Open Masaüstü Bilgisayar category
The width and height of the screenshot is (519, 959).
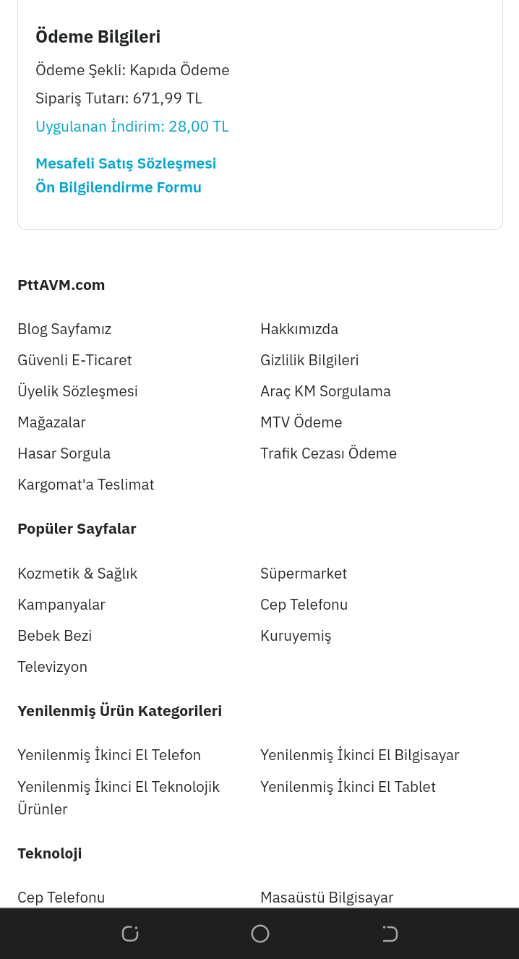(x=327, y=898)
